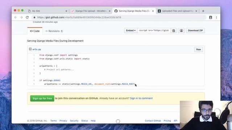This screenshot has height=130, width=232.
Task: Open the Raw view of urls.py
Action: click(x=198, y=49)
